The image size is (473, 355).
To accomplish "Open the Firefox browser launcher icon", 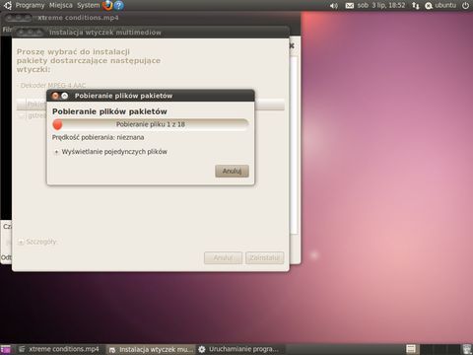I will pos(107,5).
